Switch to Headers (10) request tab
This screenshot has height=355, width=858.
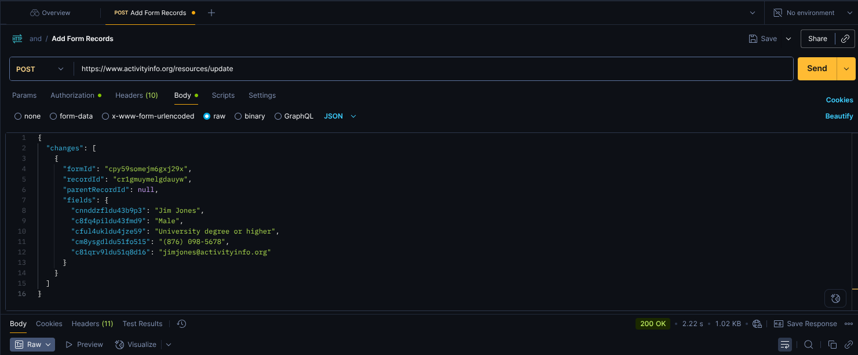(x=136, y=95)
